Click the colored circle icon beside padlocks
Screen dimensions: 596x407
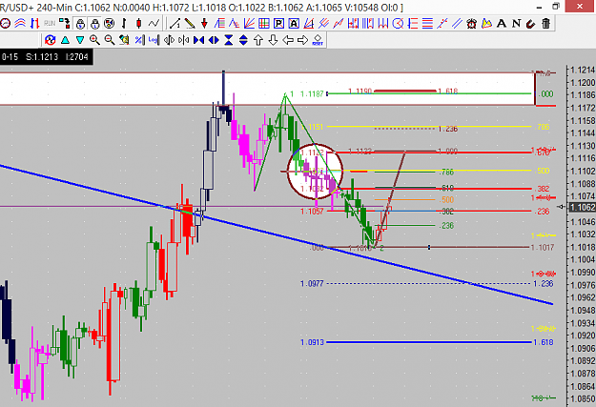pyautogui.click(x=110, y=24)
